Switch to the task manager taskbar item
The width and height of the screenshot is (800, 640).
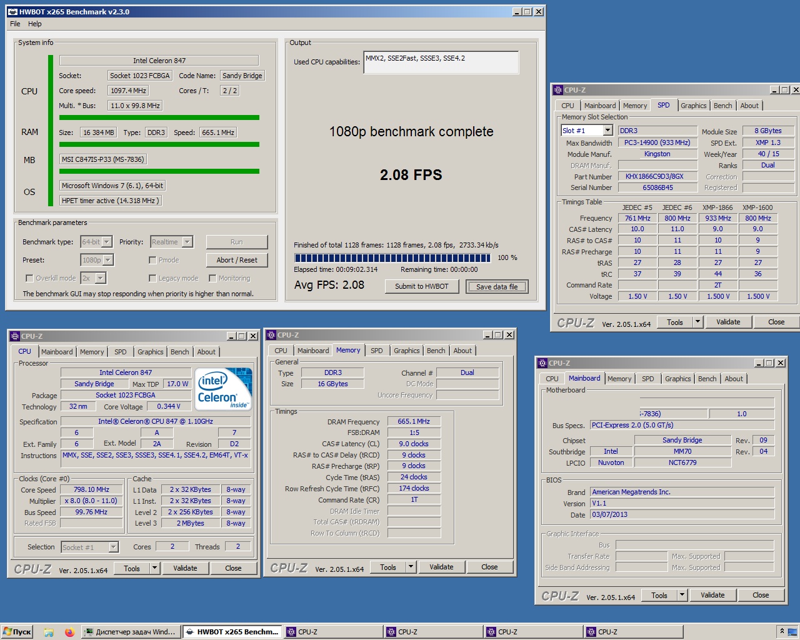tap(131, 632)
